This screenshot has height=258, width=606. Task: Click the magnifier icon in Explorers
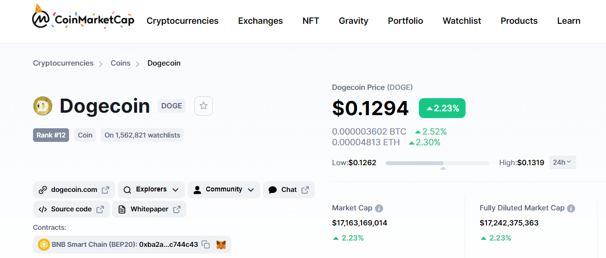coord(127,190)
